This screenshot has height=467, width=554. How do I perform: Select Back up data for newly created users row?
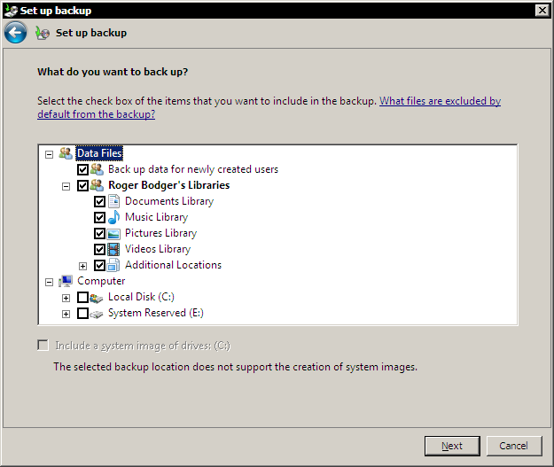193,169
